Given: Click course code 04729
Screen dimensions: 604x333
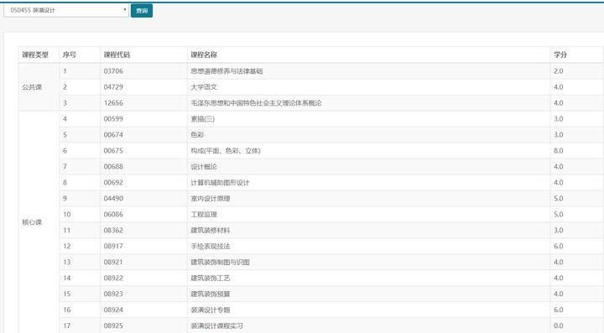Looking at the screenshot, I should 113,87.
